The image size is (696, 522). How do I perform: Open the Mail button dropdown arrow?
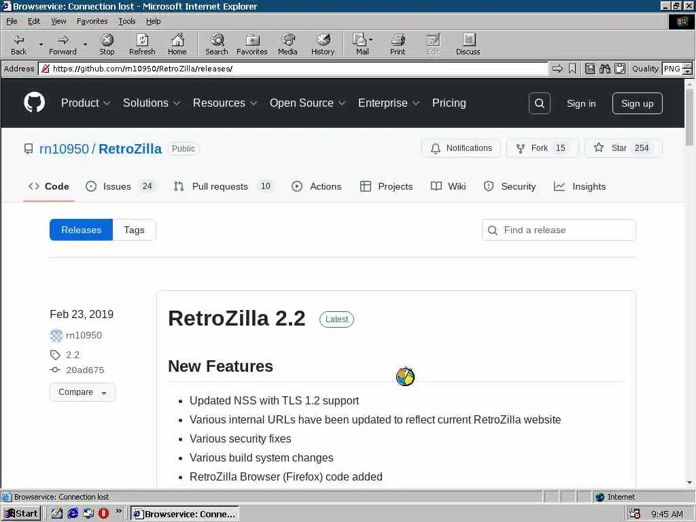tap(370, 40)
